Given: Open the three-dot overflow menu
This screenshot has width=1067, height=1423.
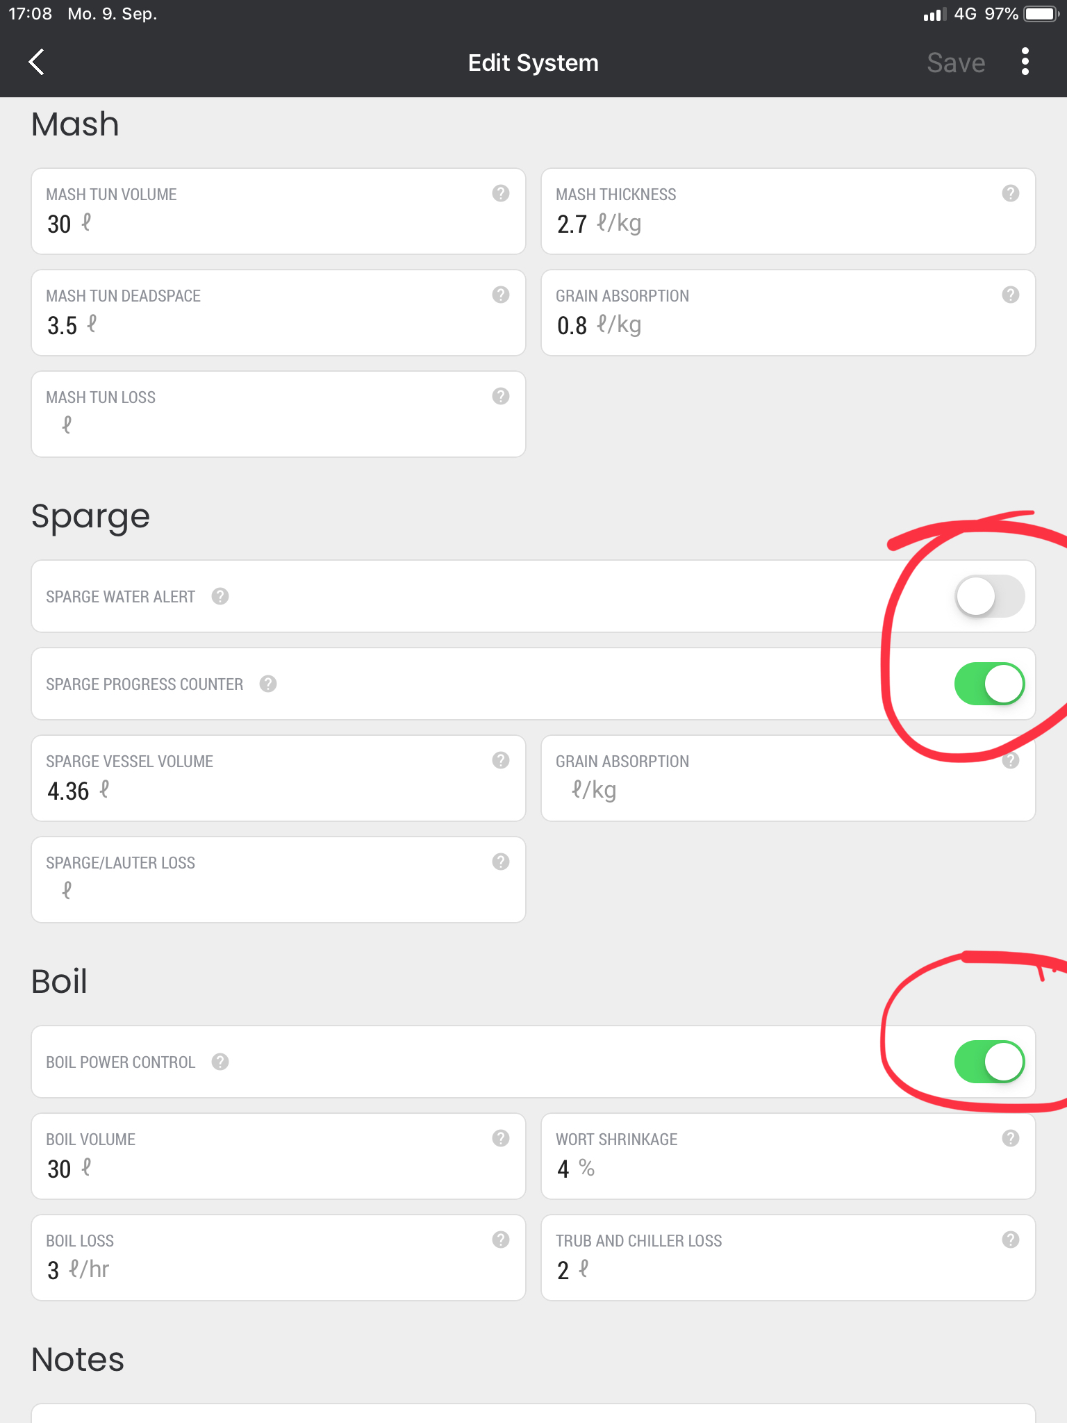Looking at the screenshot, I should pyautogui.click(x=1025, y=63).
